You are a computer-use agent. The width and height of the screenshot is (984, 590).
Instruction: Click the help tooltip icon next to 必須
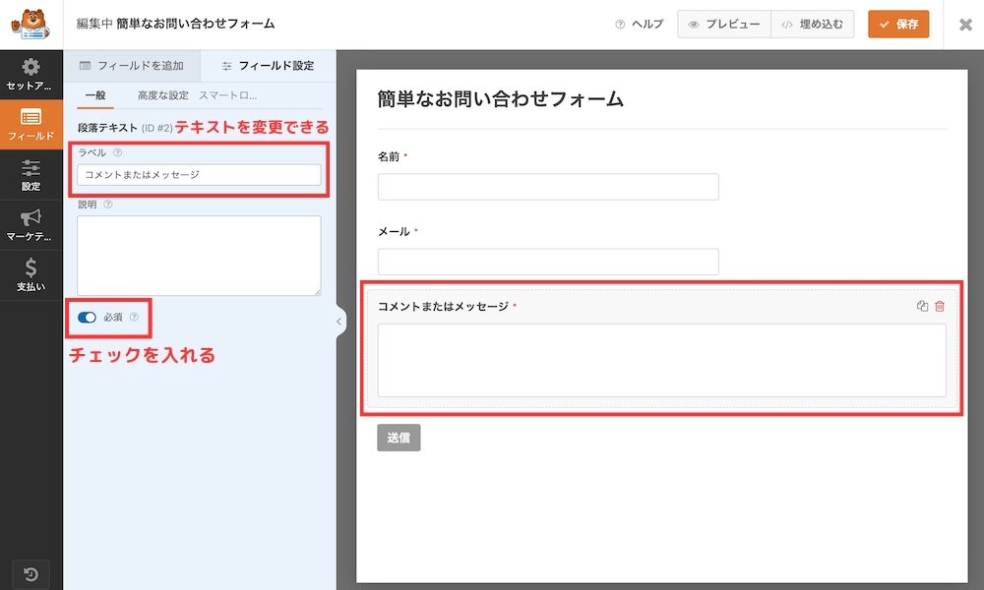tap(134, 318)
